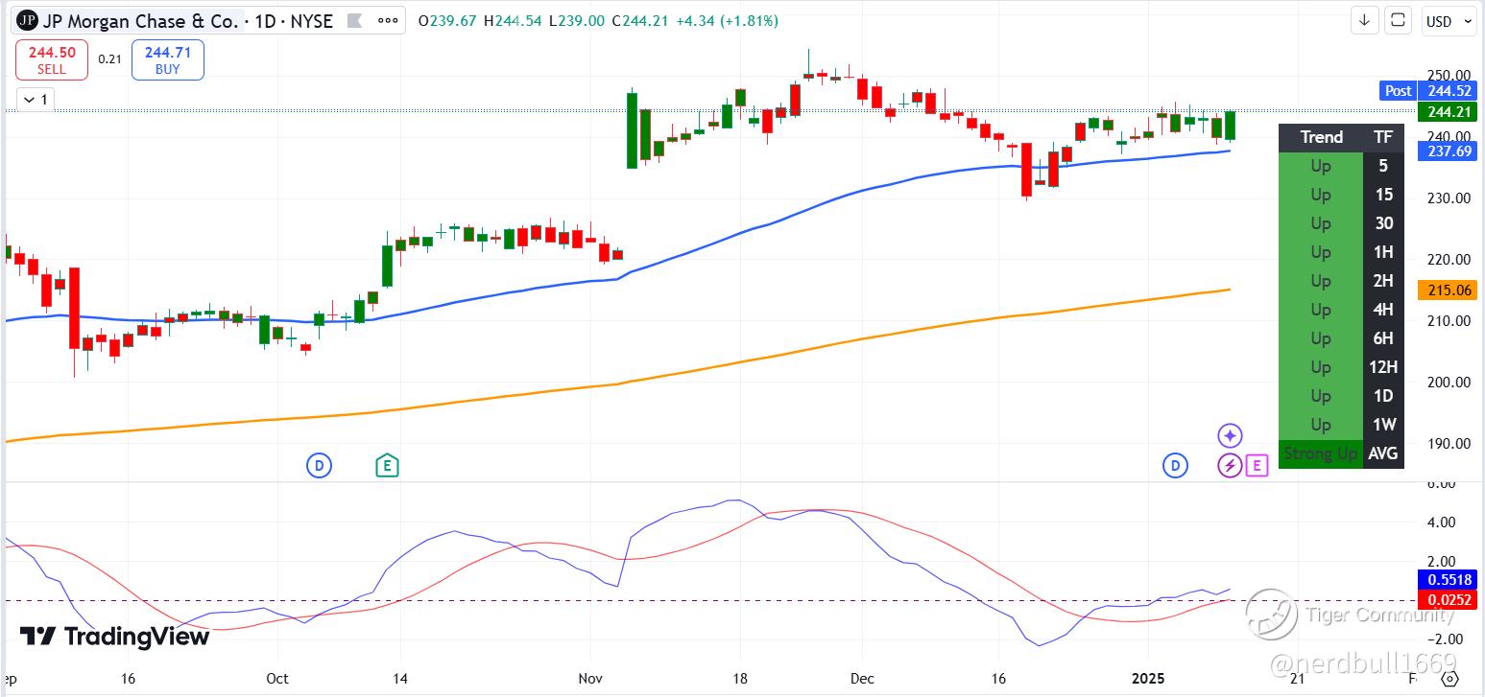The height and width of the screenshot is (697, 1485).
Task: Expand the indicator legend chevron labeled 1
Action: click(x=37, y=99)
